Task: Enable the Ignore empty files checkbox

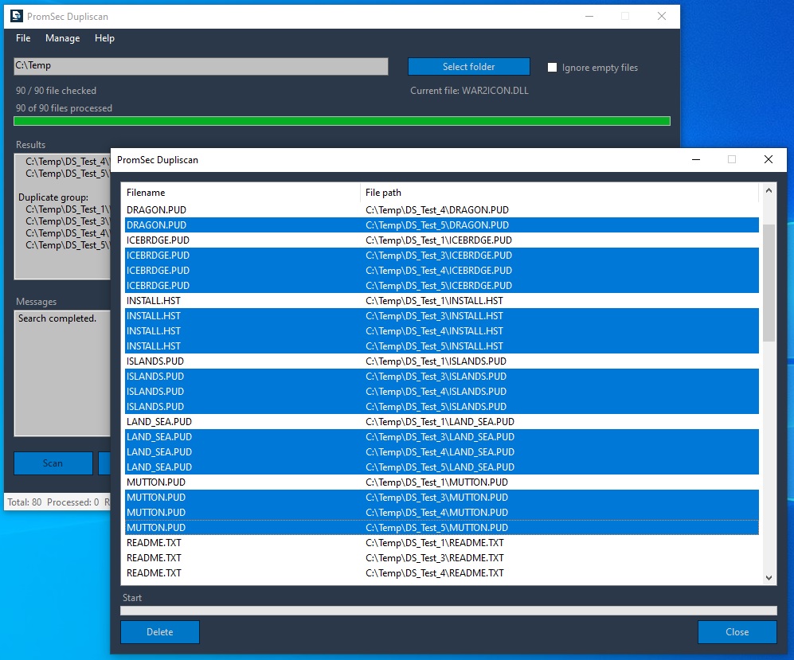Action: click(x=552, y=68)
